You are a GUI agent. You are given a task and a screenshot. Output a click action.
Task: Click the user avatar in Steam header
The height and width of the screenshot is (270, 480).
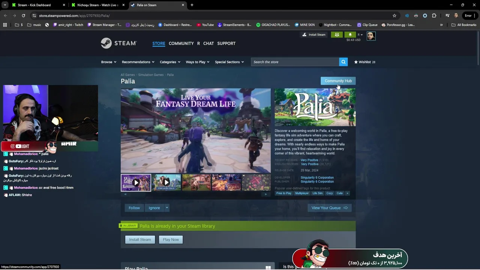(371, 36)
